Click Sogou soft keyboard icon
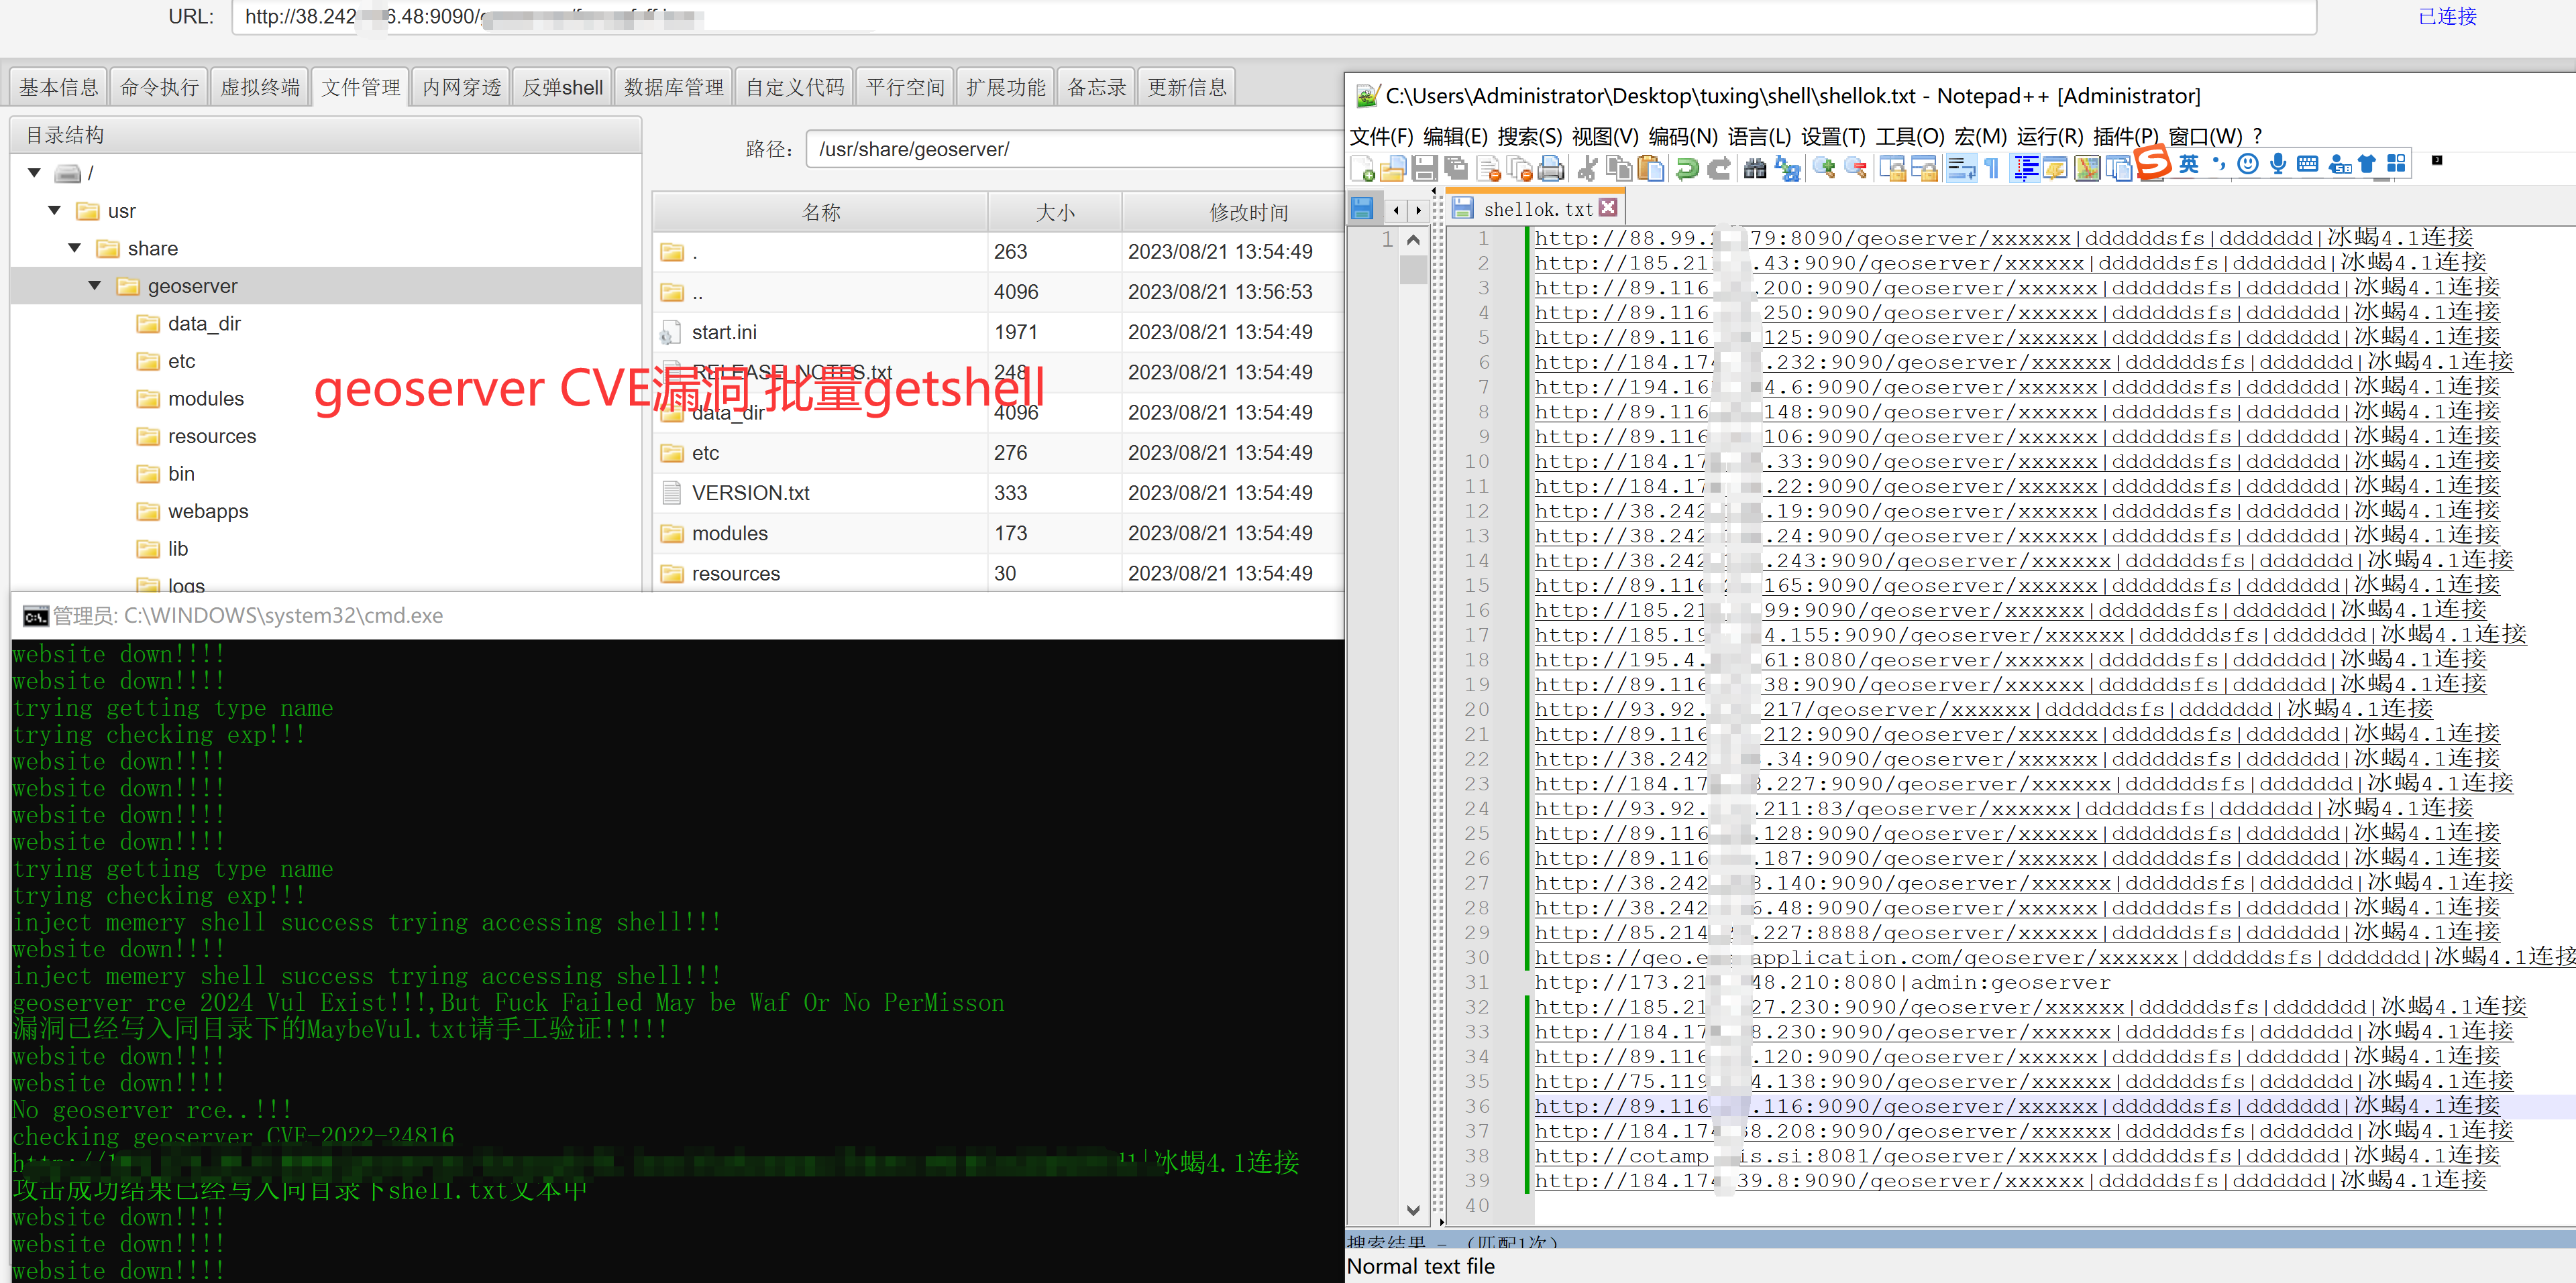Screen dimensions: 2576x1283 (2307, 164)
